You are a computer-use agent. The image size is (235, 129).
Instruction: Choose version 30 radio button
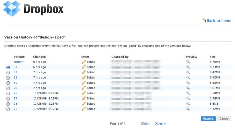click(8, 83)
